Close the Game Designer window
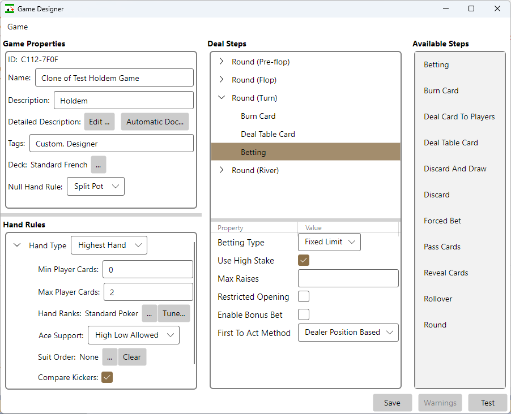 (497, 9)
